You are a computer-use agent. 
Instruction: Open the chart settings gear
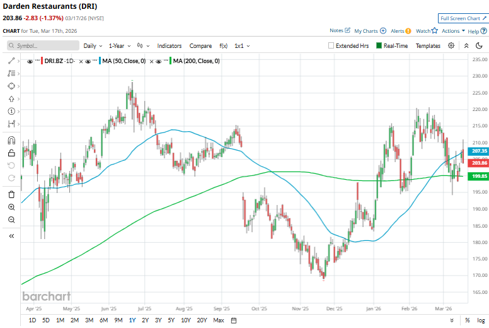click(451, 46)
